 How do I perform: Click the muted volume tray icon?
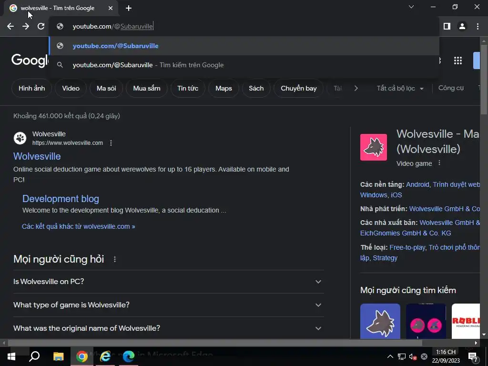pyautogui.click(x=413, y=356)
